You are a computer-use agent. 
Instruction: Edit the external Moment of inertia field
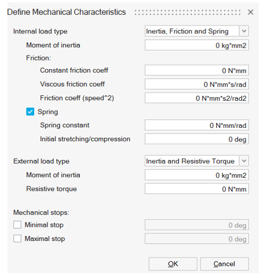pos(197,175)
